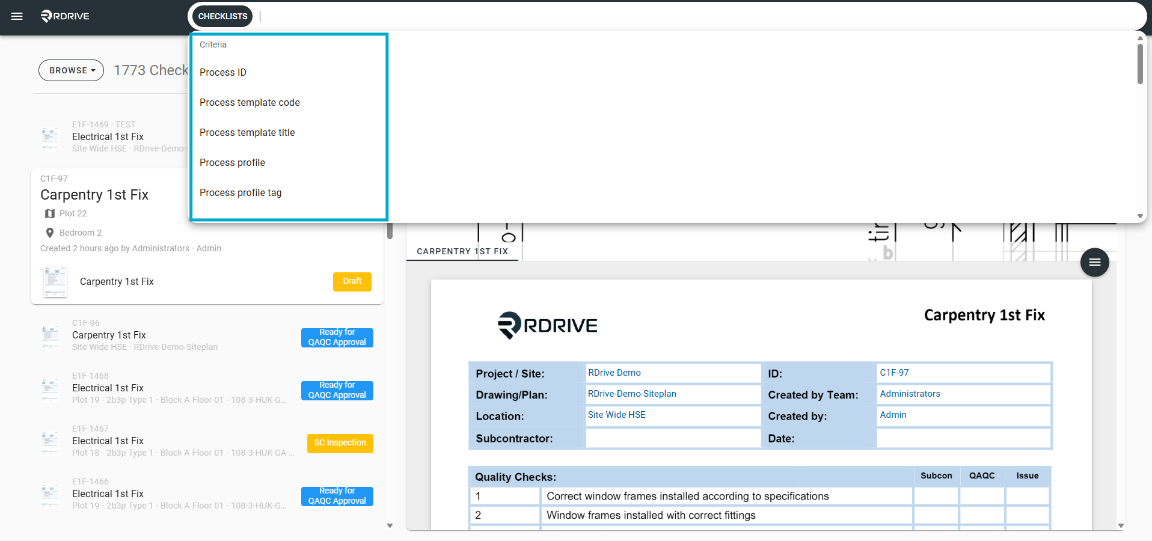Click the 1773 Checklists heading
The height and width of the screenshot is (541, 1152).
coord(151,70)
